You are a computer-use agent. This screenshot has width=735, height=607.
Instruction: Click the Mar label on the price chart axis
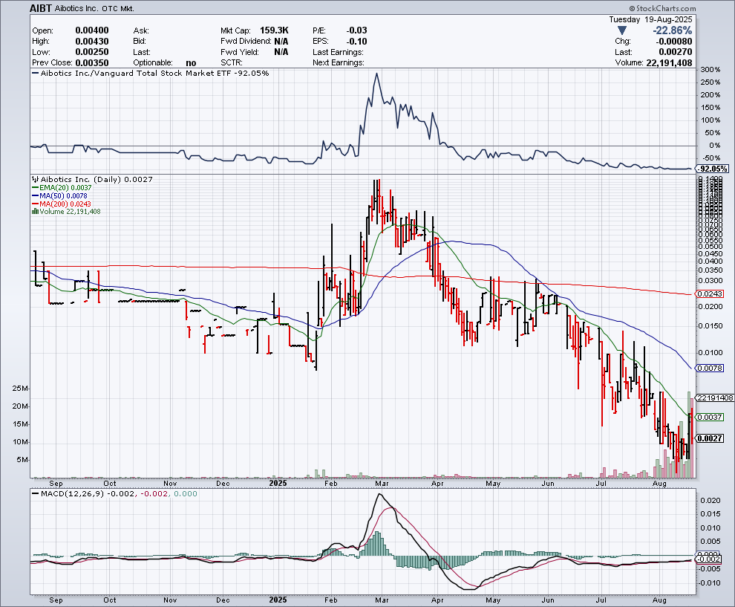click(x=382, y=483)
